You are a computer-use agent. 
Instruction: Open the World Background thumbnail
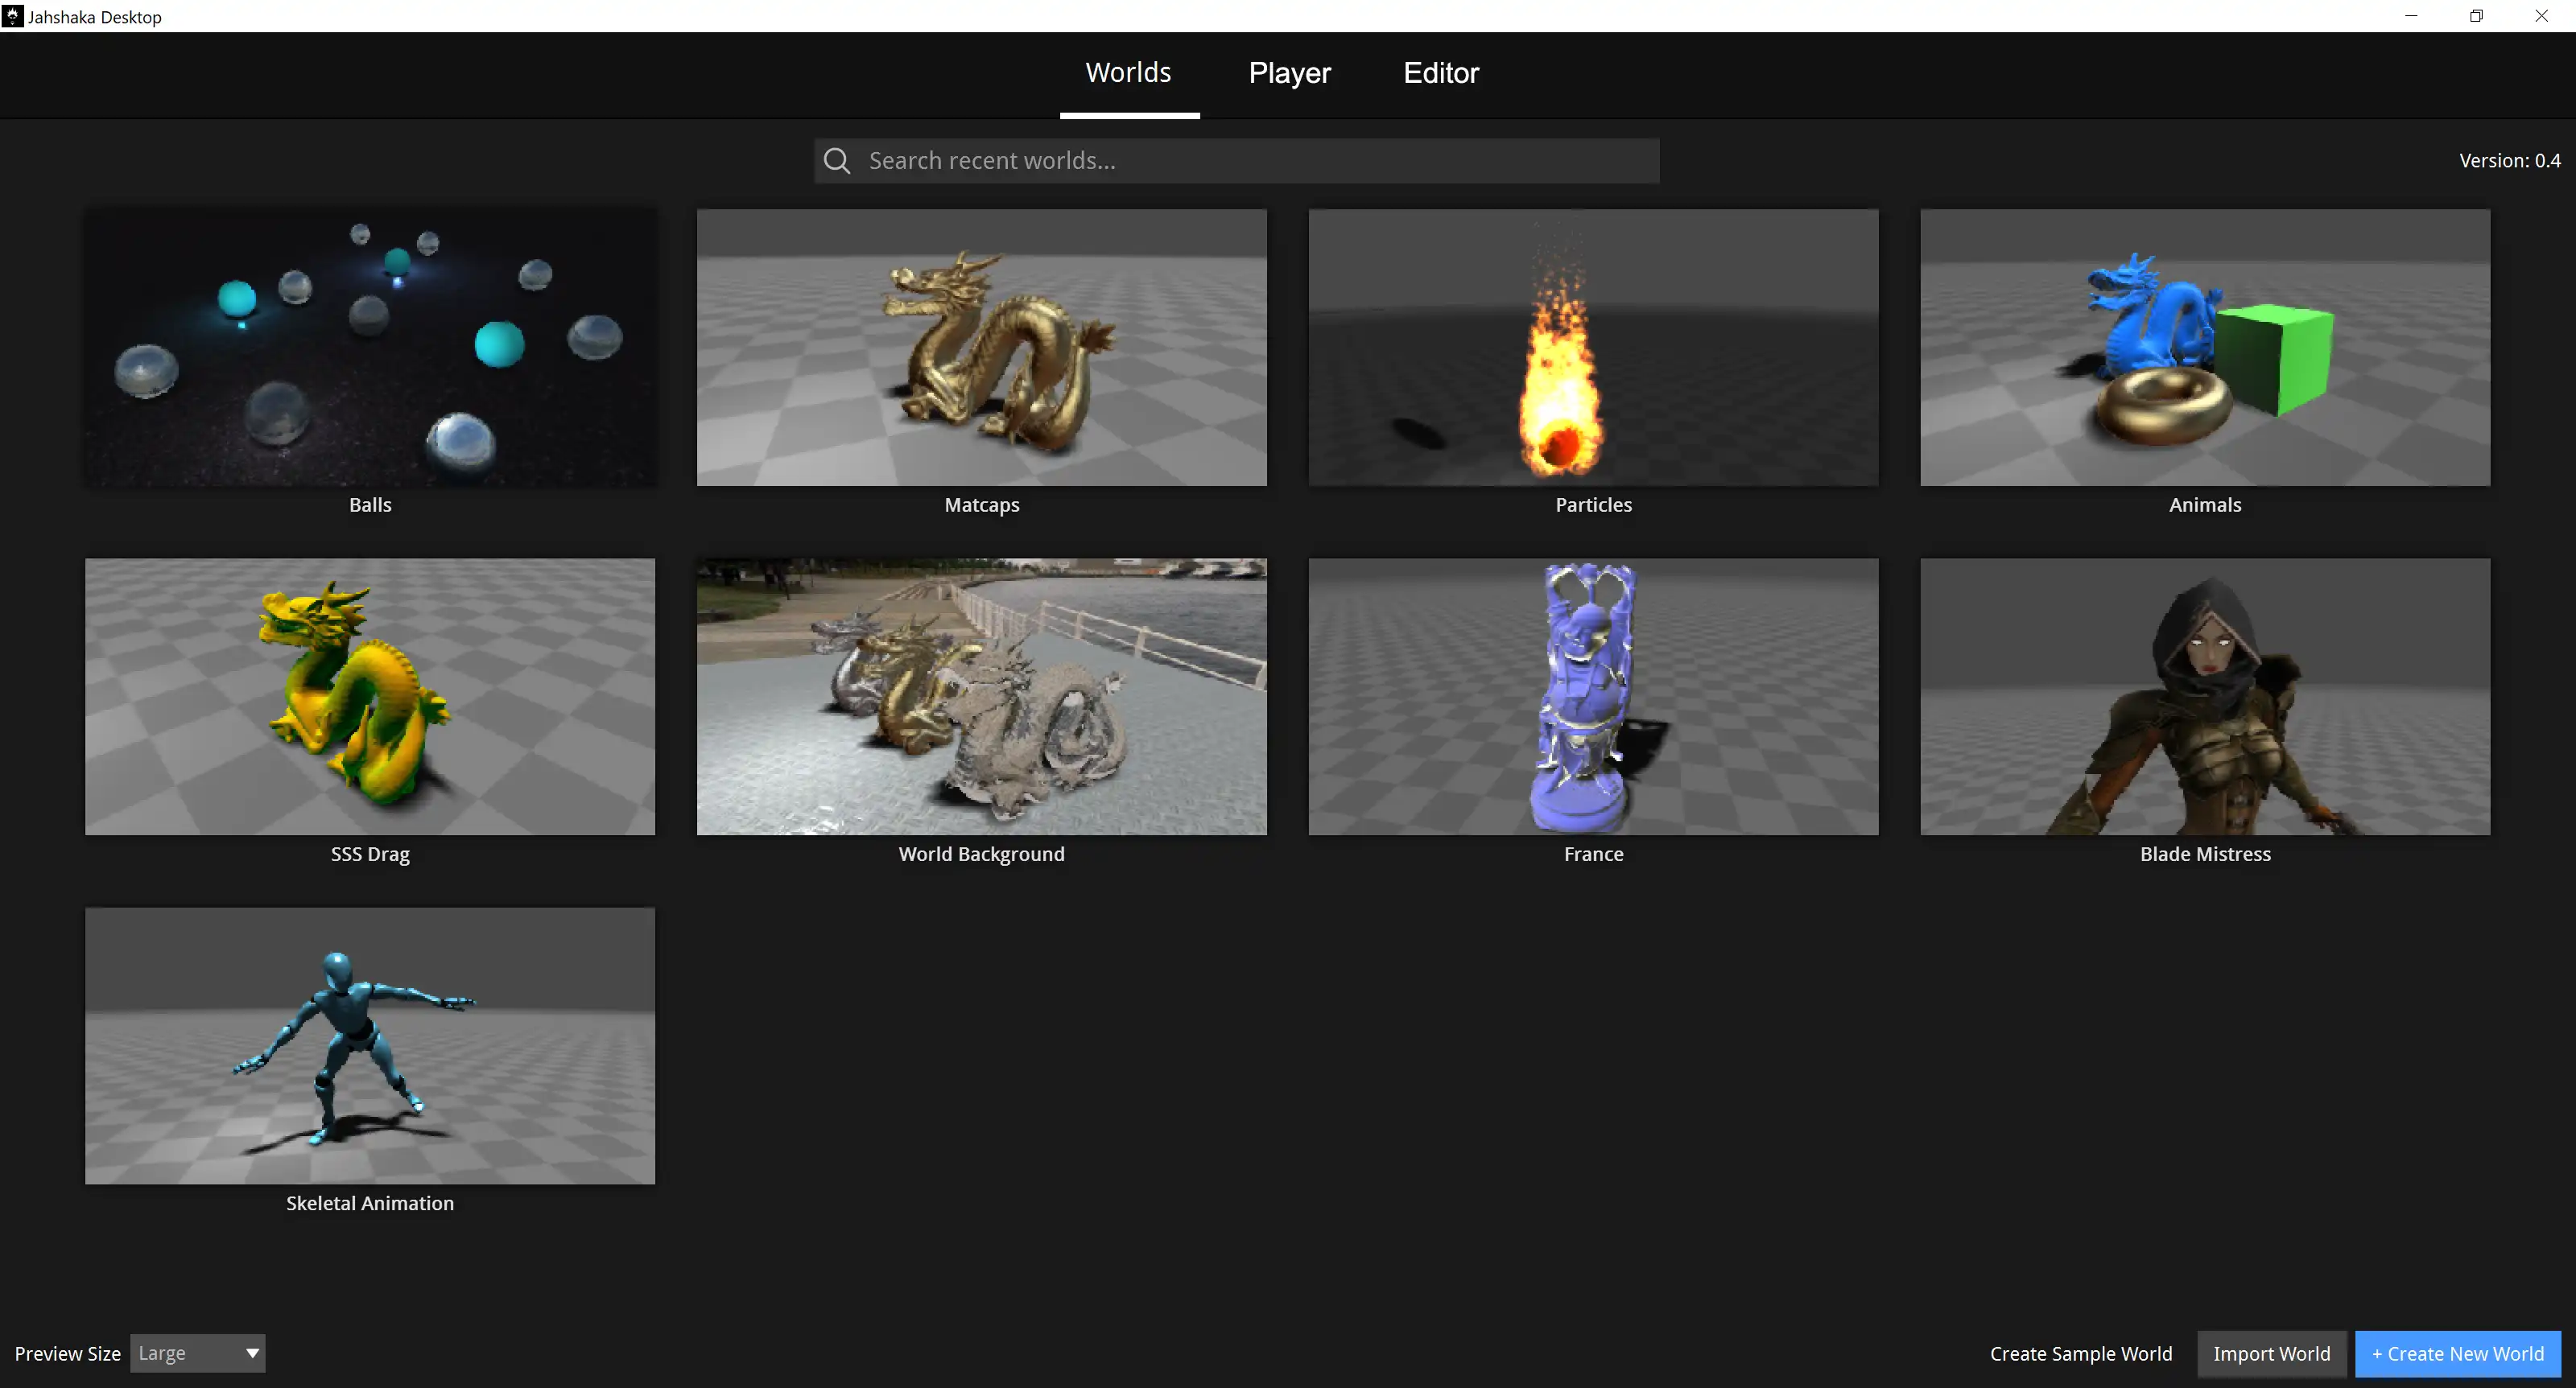coord(981,697)
